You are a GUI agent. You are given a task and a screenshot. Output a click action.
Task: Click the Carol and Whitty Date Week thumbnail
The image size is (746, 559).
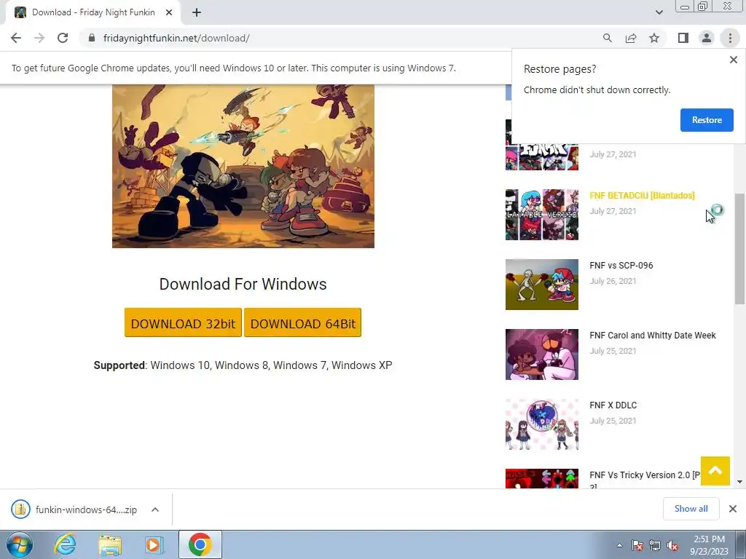click(x=542, y=354)
